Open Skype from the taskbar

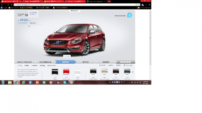tap(65, 82)
